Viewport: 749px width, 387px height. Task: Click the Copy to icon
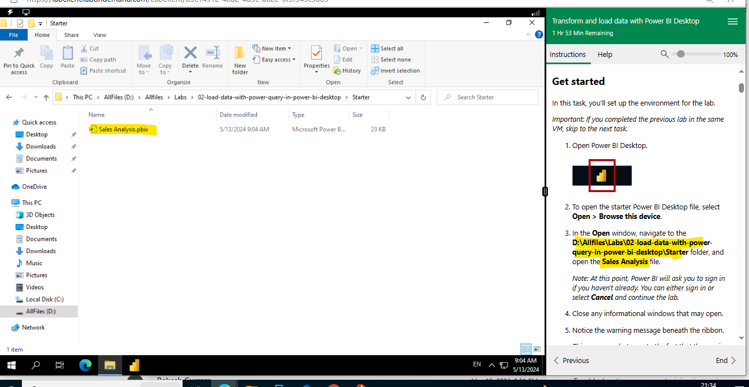click(x=165, y=53)
